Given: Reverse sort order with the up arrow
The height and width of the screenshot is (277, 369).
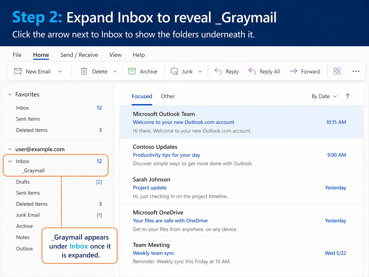Looking at the screenshot, I should (348, 96).
